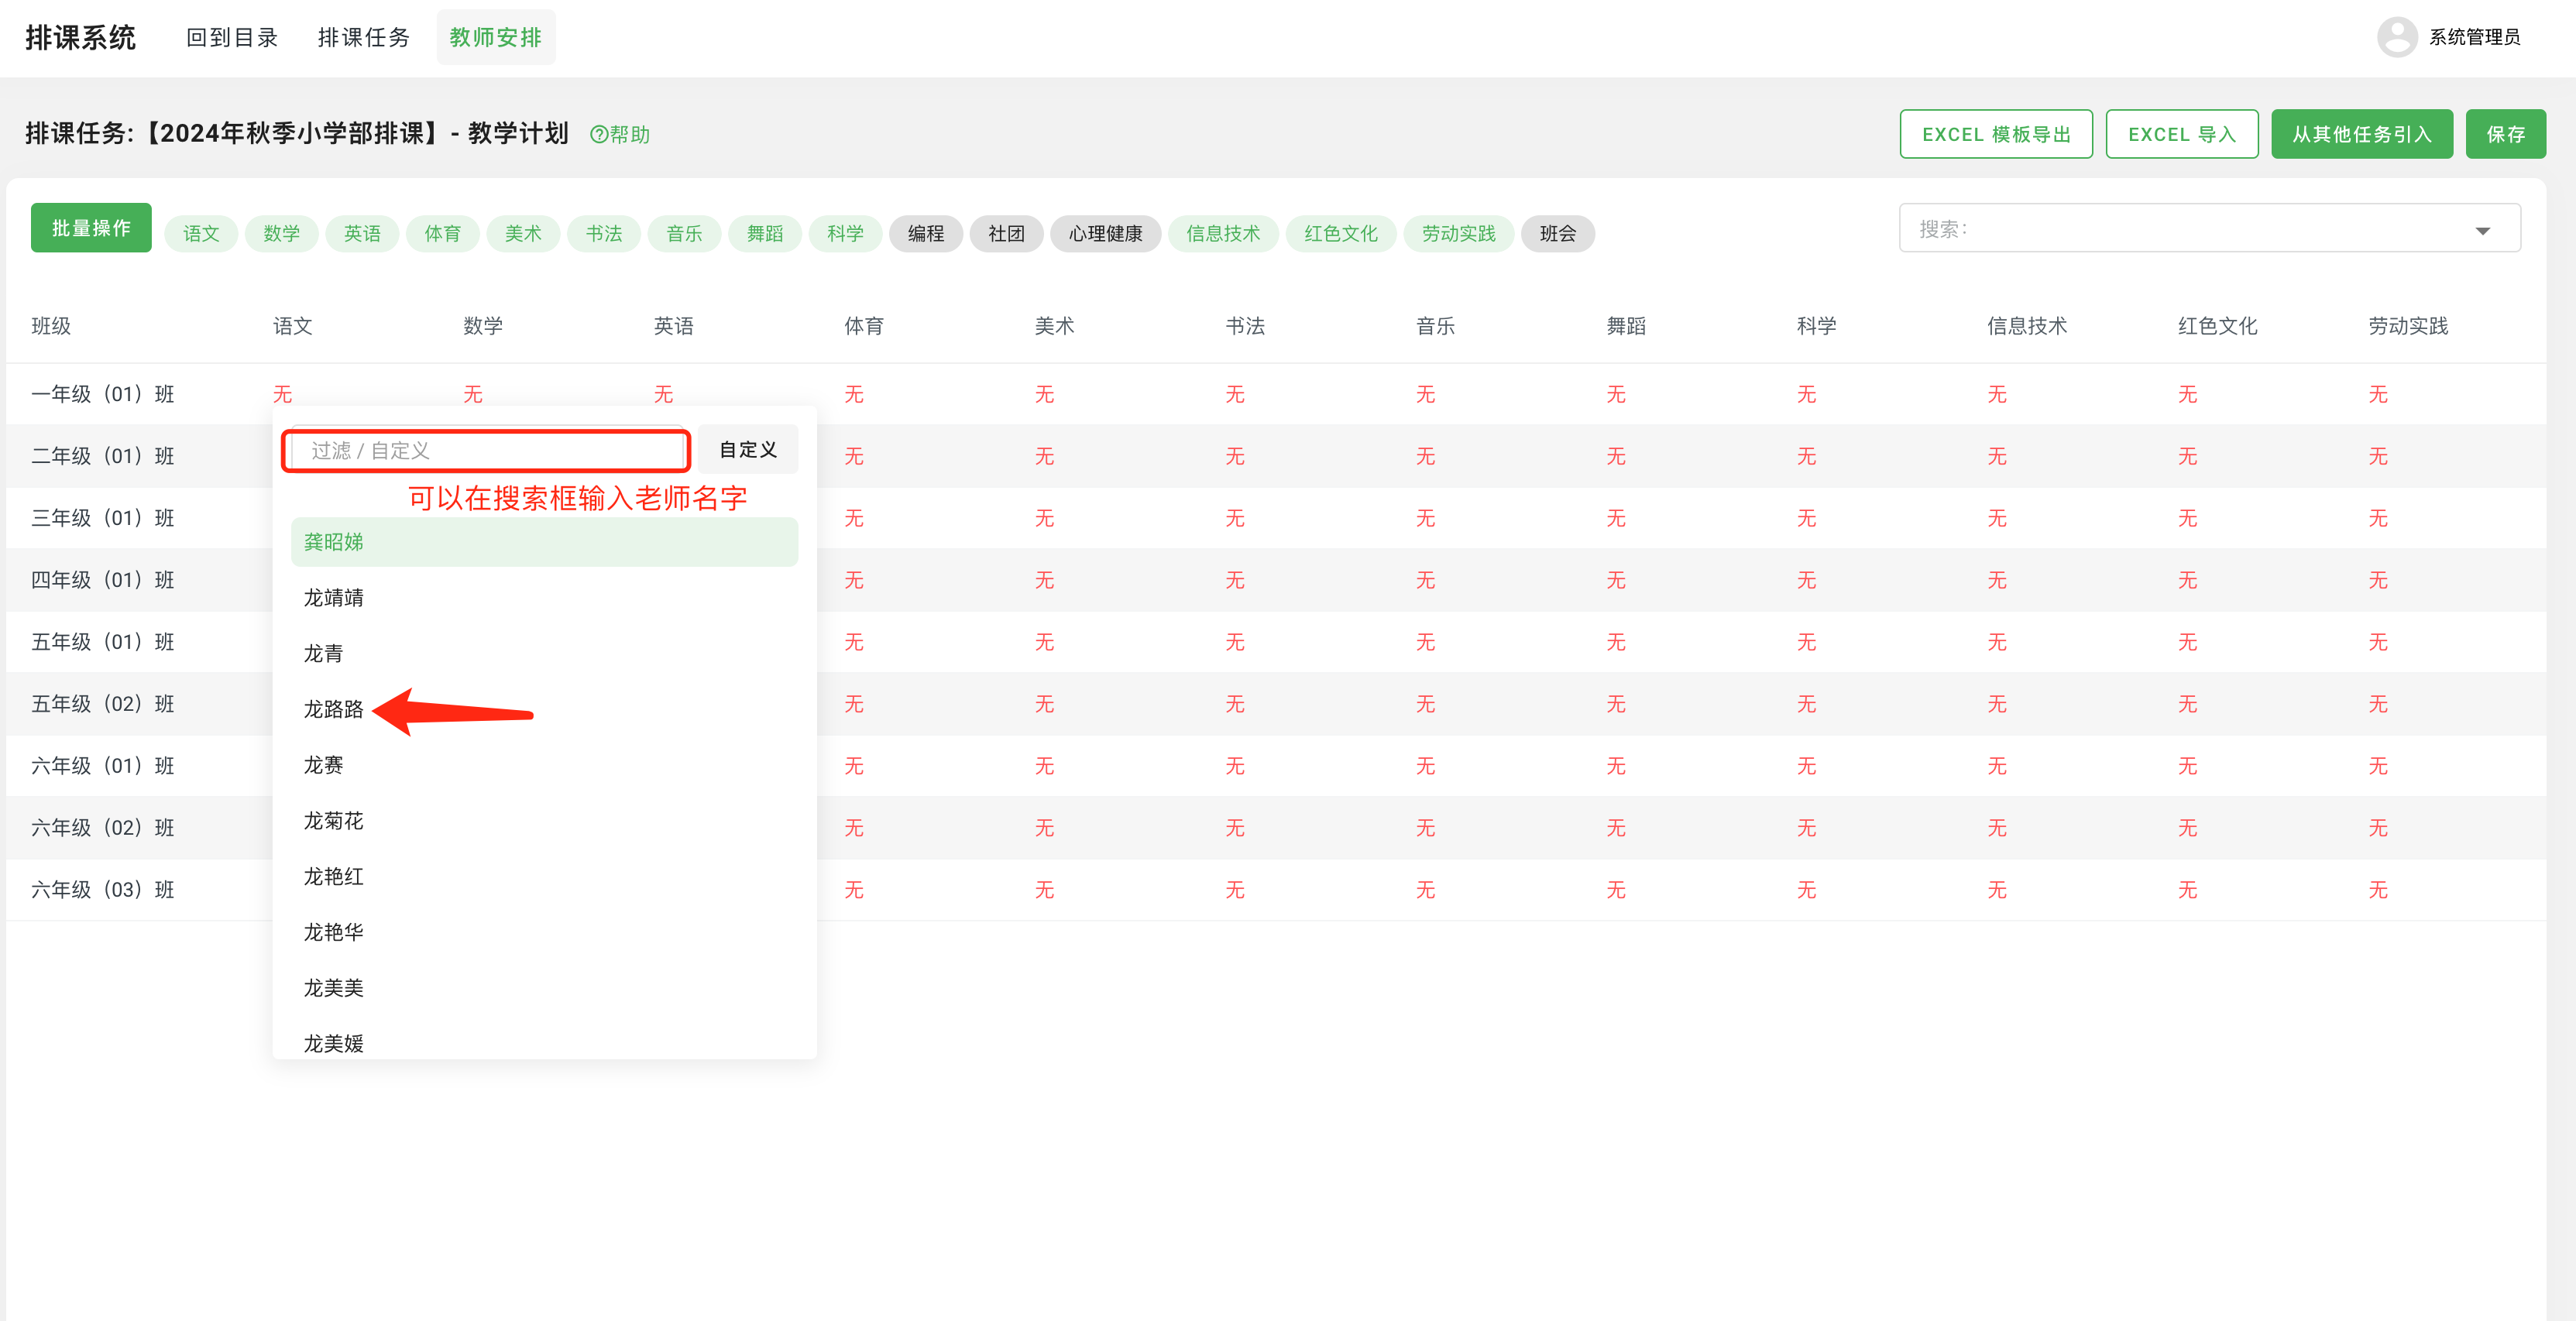This screenshot has width=2576, height=1321.
Task: Toggle the 信息技术 subject filter
Action: click(x=1223, y=233)
